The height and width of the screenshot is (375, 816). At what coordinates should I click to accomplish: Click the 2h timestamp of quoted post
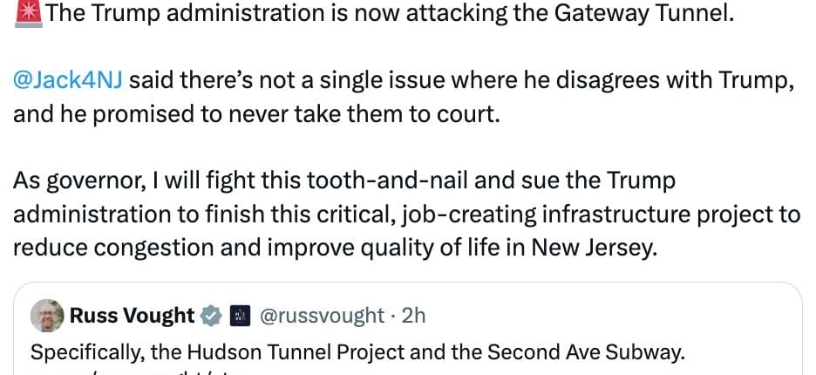point(413,315)
